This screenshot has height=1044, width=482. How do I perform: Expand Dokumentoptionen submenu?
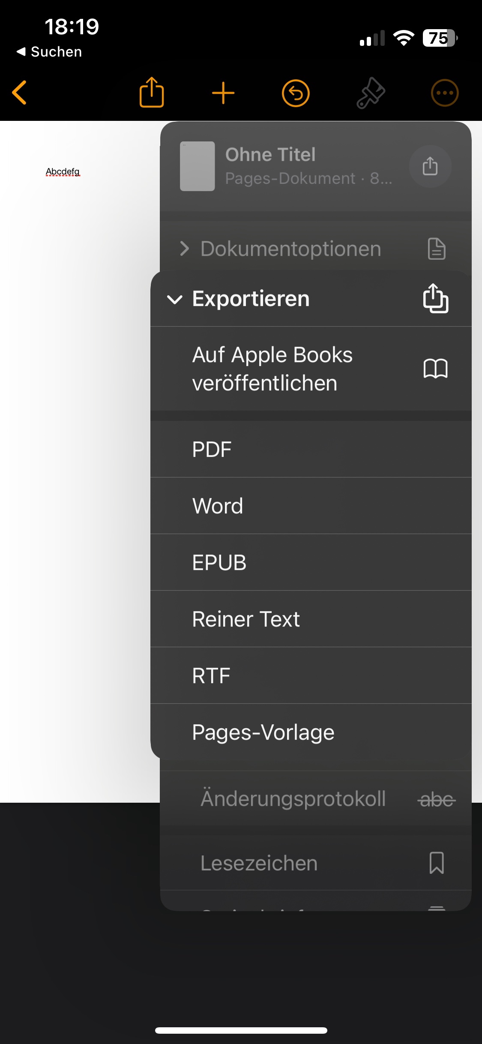290,249
